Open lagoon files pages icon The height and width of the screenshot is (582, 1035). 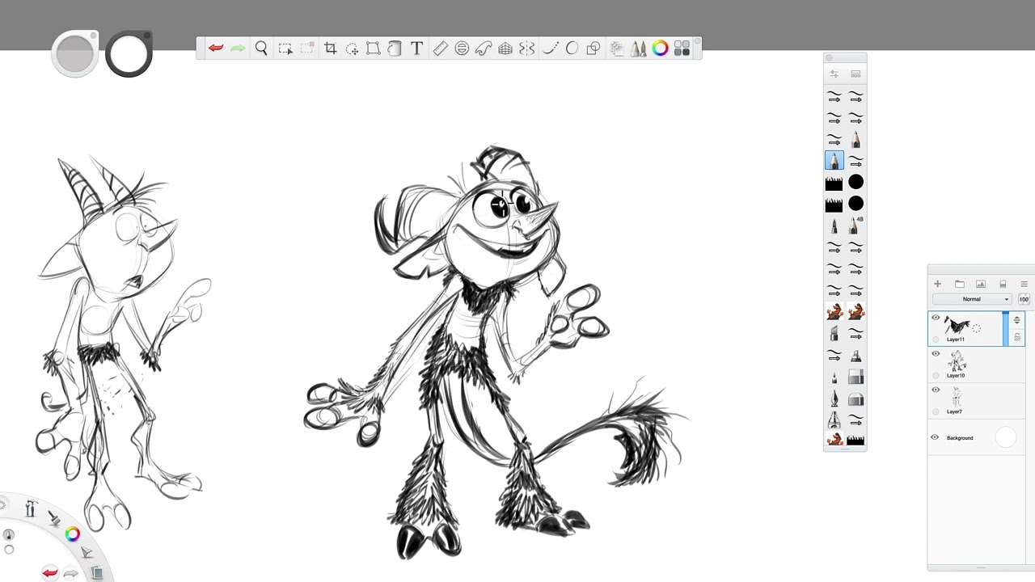click(x=97, y=573)
